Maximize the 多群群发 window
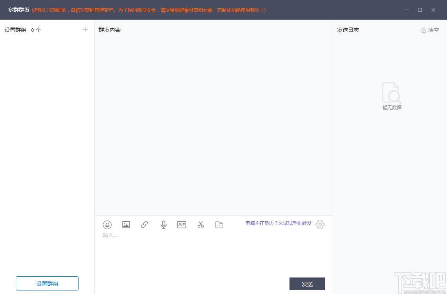 420,10
